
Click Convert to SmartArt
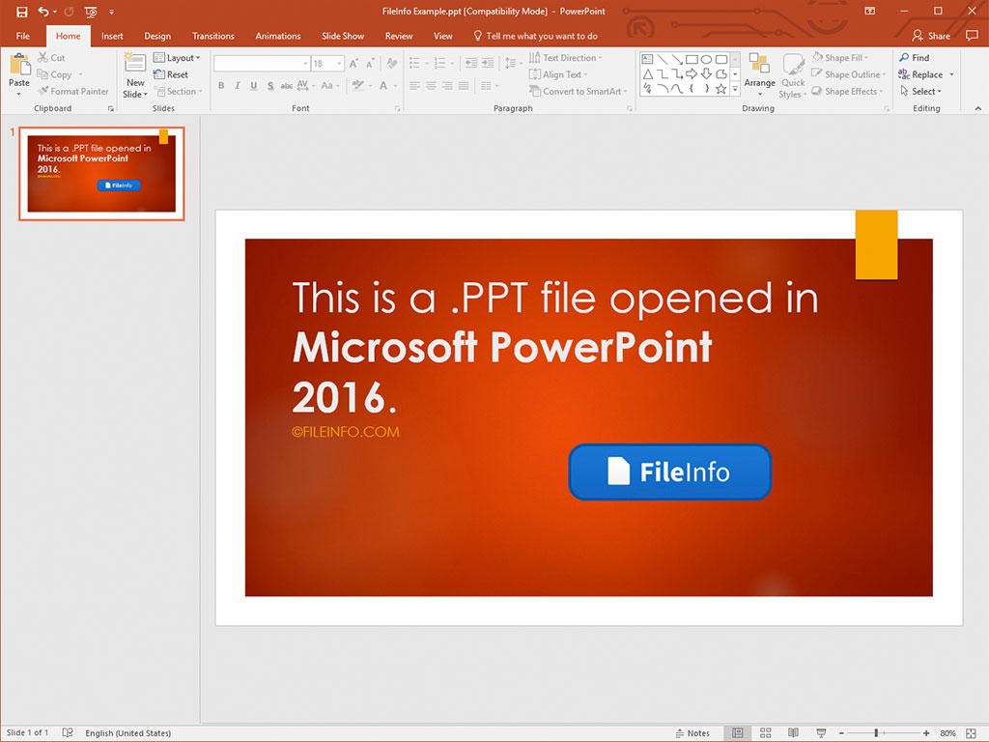click(578, 91)
